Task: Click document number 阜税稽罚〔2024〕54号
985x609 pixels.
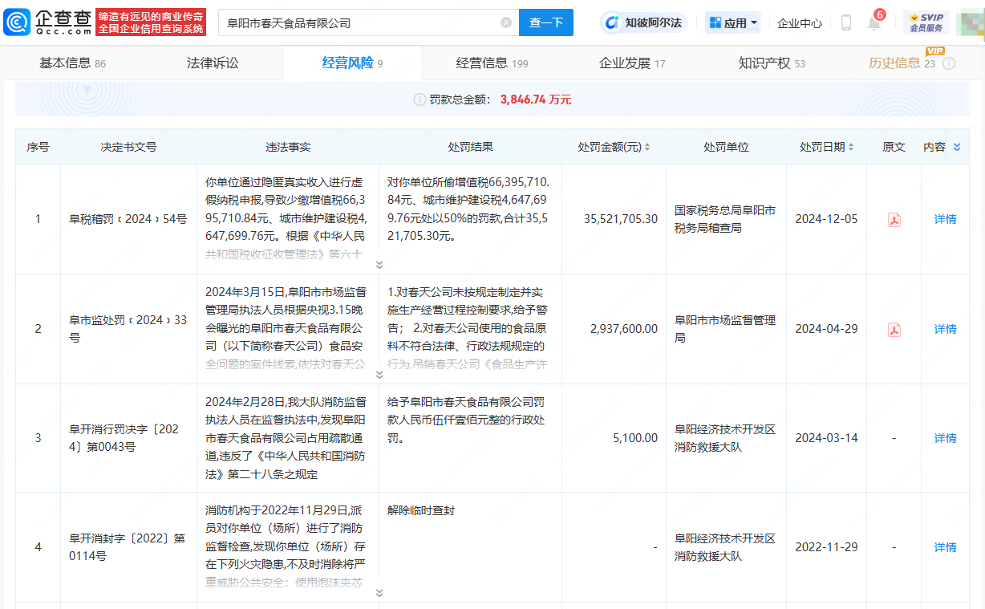Action: coord(128,219)
